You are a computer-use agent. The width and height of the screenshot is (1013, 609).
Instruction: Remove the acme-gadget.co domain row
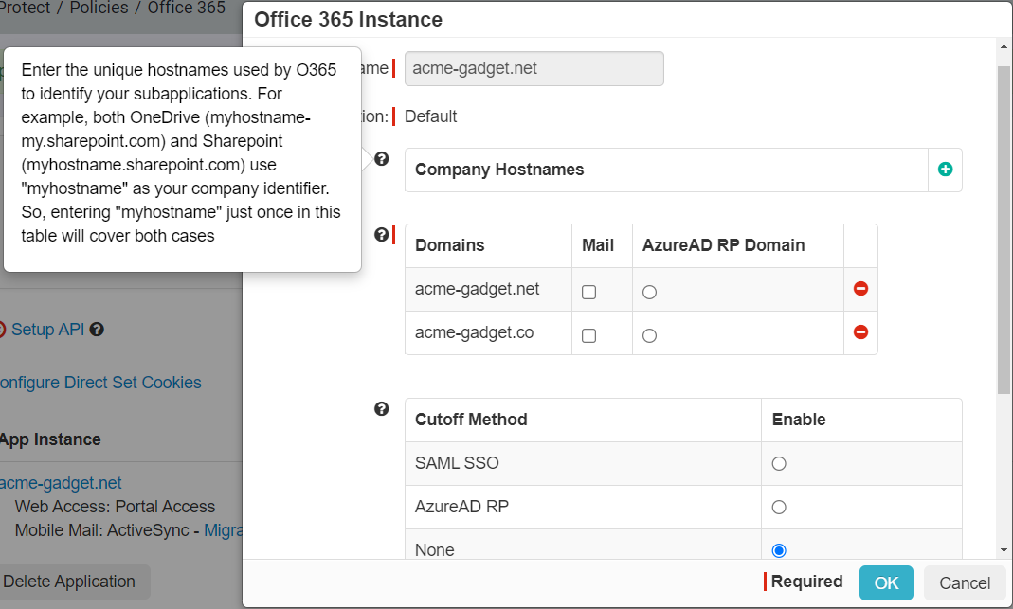point(860,331)
